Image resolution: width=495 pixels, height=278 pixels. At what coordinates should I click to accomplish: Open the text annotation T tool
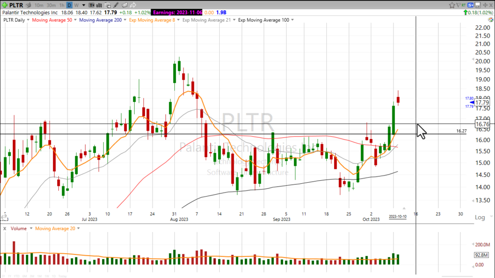coord(92,5)
